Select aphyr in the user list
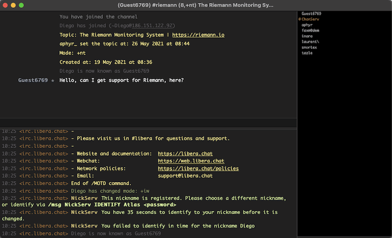The image size is (392, 238). tap(307, 24)
